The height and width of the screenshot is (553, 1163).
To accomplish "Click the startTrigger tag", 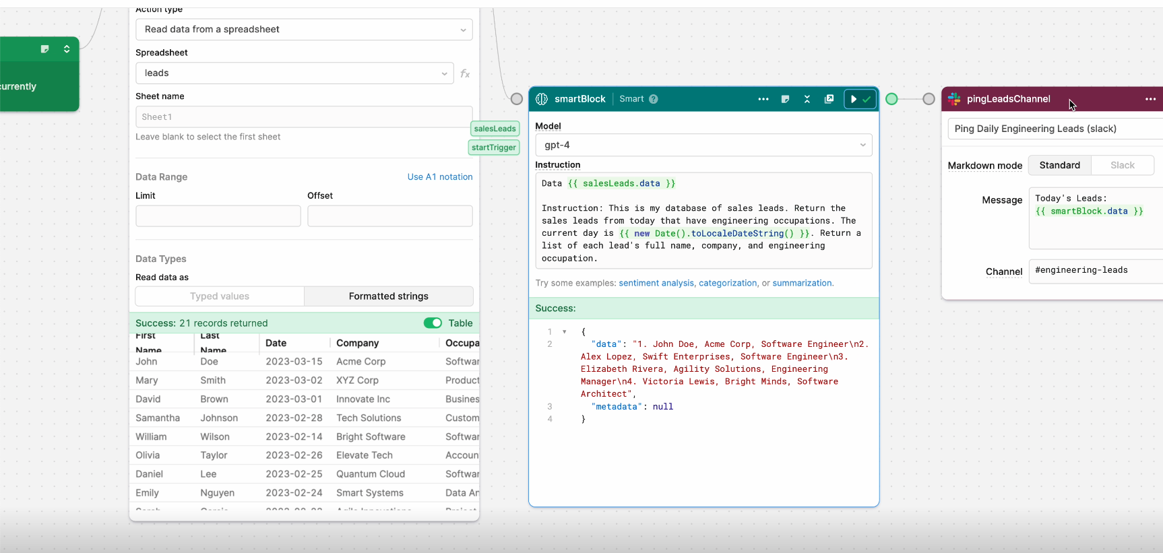I will tap(494, 148).
